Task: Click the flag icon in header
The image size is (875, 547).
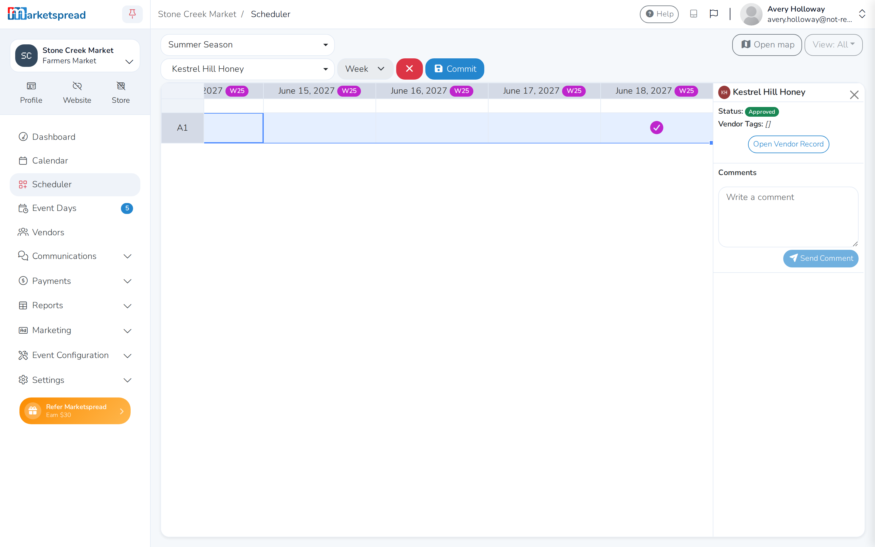Action: [714, 14]
